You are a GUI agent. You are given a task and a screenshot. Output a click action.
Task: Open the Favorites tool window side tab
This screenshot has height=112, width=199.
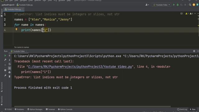tap(2, 100)
